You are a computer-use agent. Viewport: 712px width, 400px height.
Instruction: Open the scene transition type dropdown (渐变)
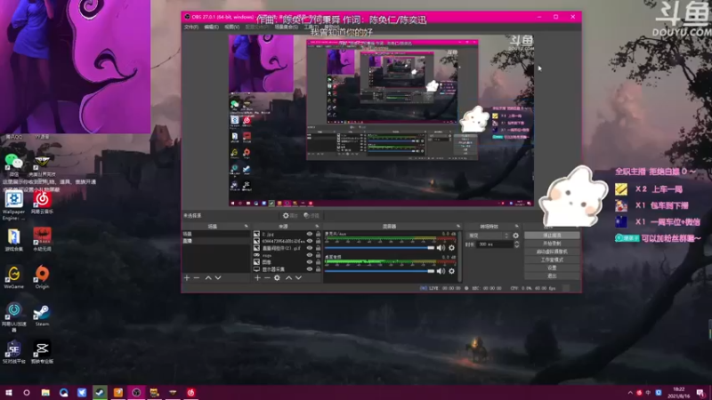pos(488,236)
